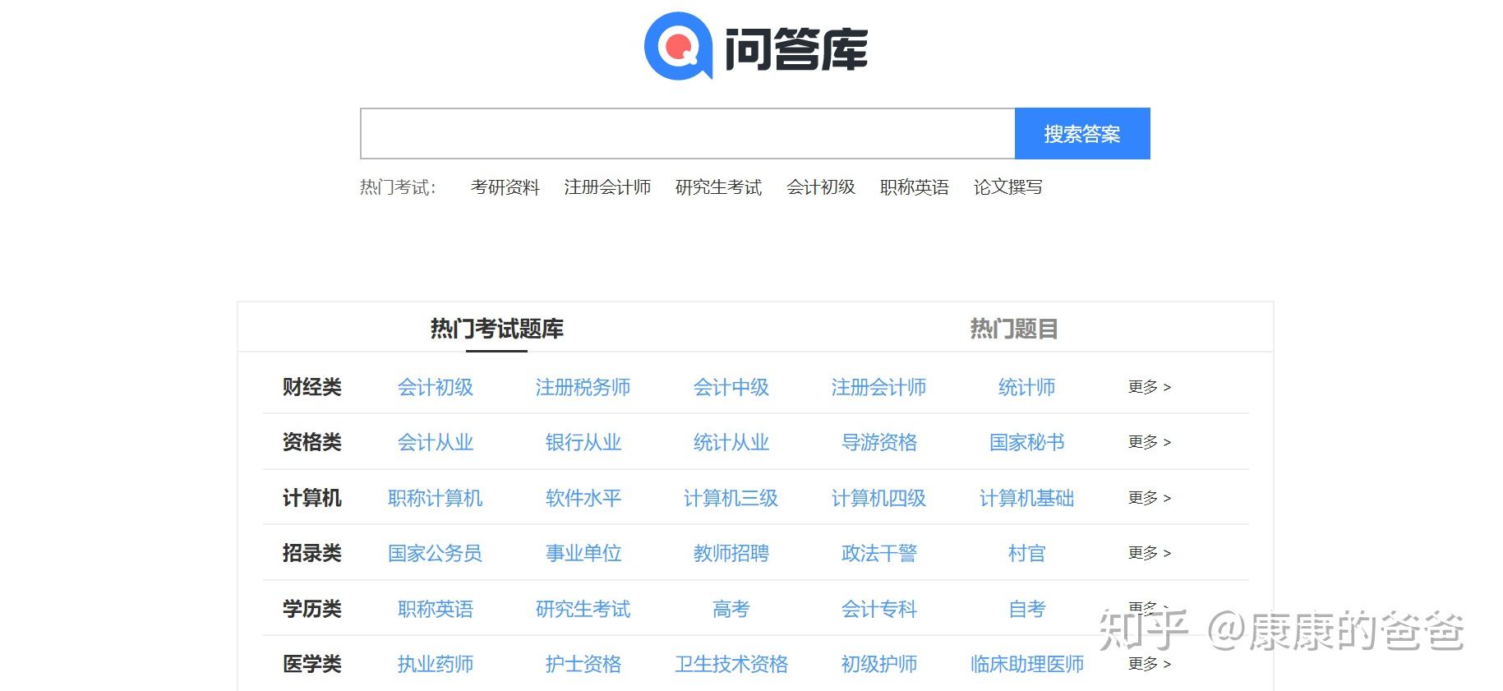
Task: Open 临床助理医师 link
Action: (x=1027, y=664)
